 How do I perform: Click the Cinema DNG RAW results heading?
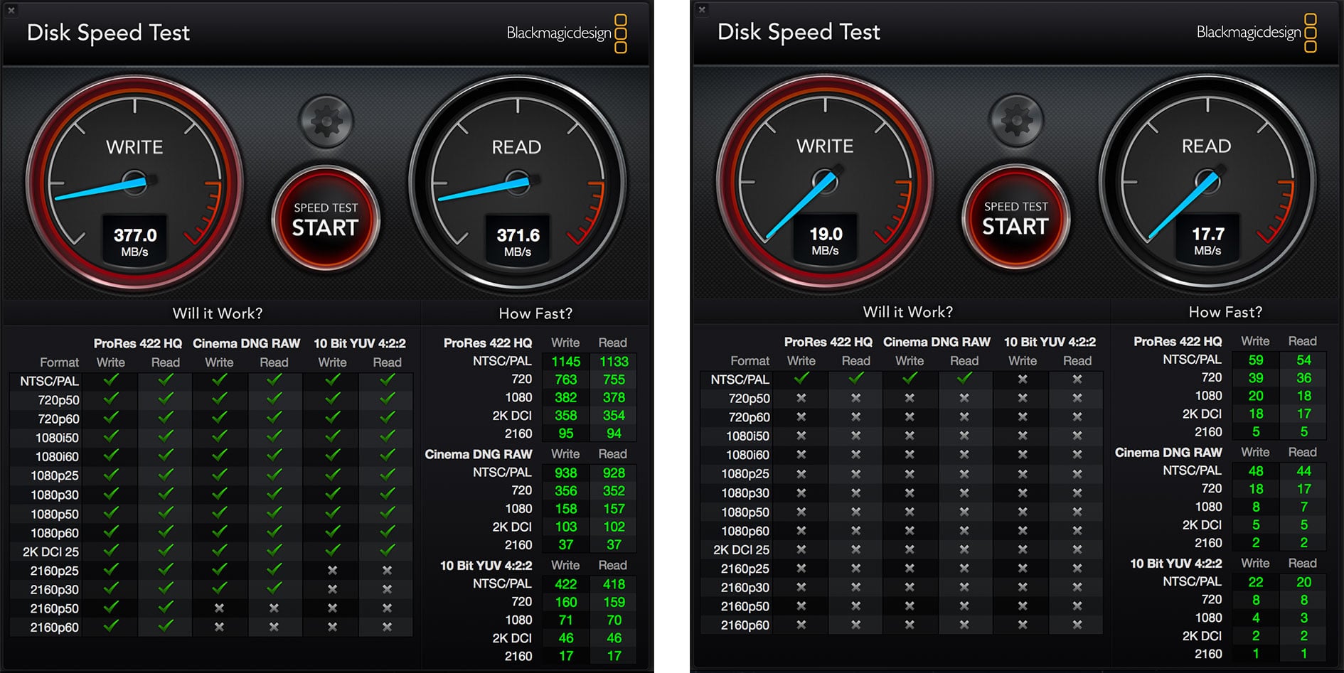coord(479,454)
